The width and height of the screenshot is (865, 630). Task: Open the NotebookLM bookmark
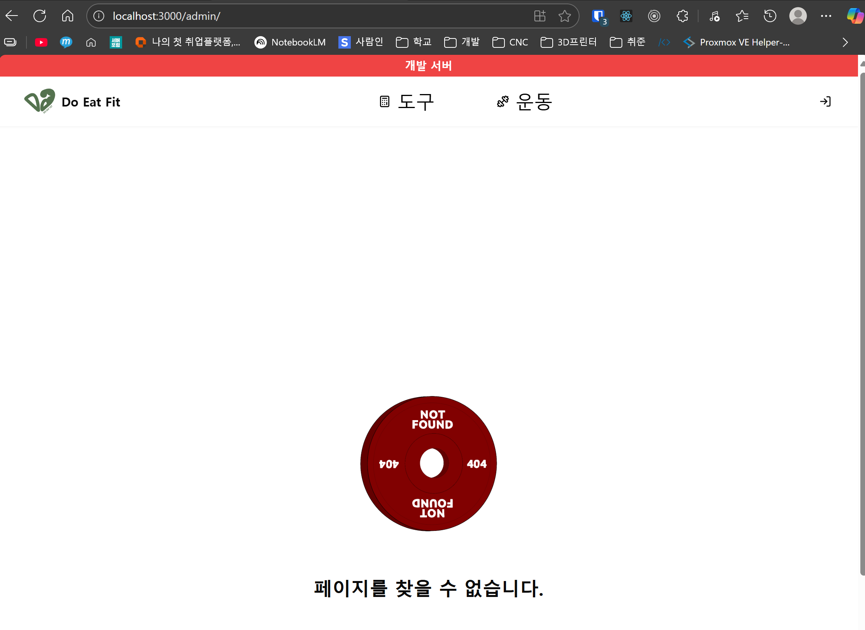point(290,42)
